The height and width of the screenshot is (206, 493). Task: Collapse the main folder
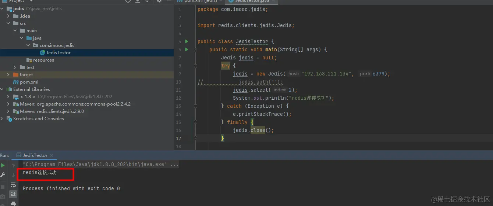click(15, 31)
